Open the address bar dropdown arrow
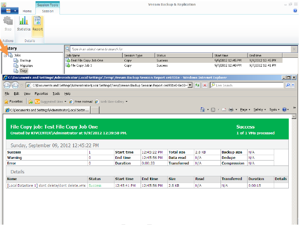This screenshot has height=225, width=300. coord(190,85)
